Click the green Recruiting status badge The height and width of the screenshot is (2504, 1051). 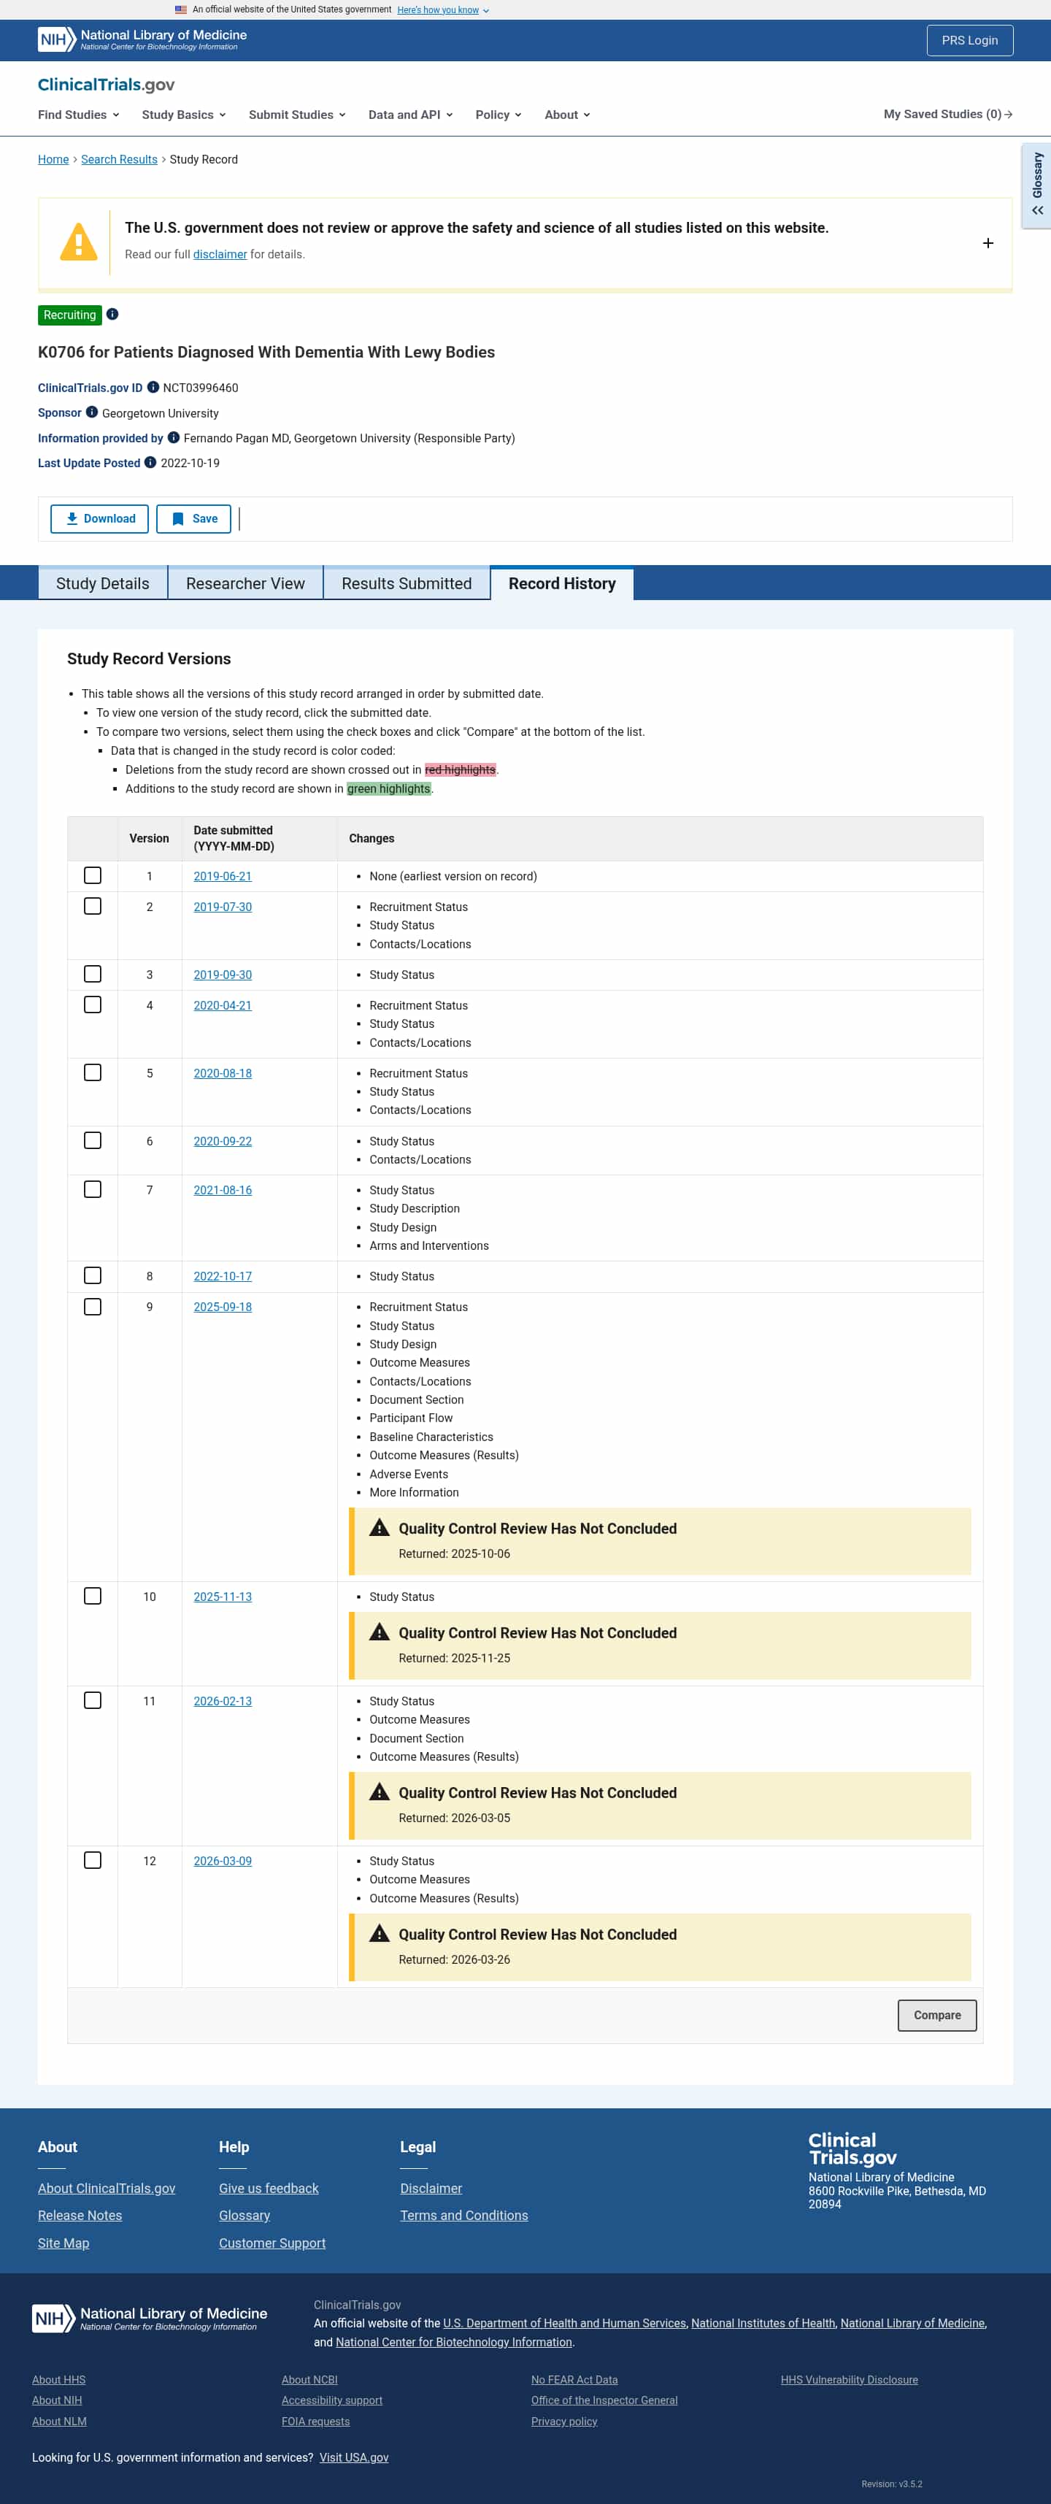[70, 315]
